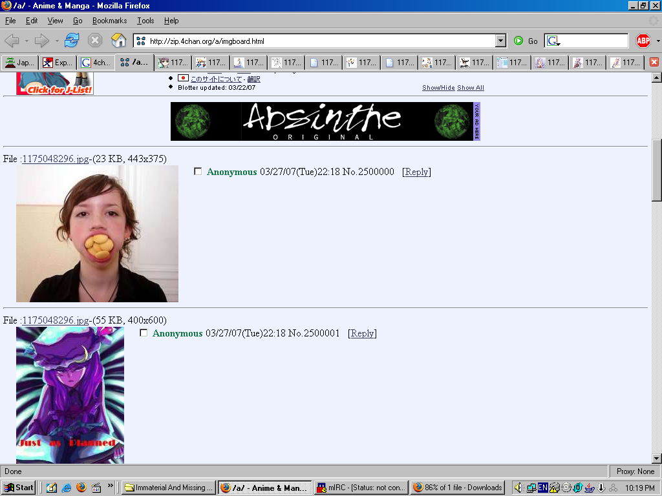Expand the address bar URL dropdown

501,41
